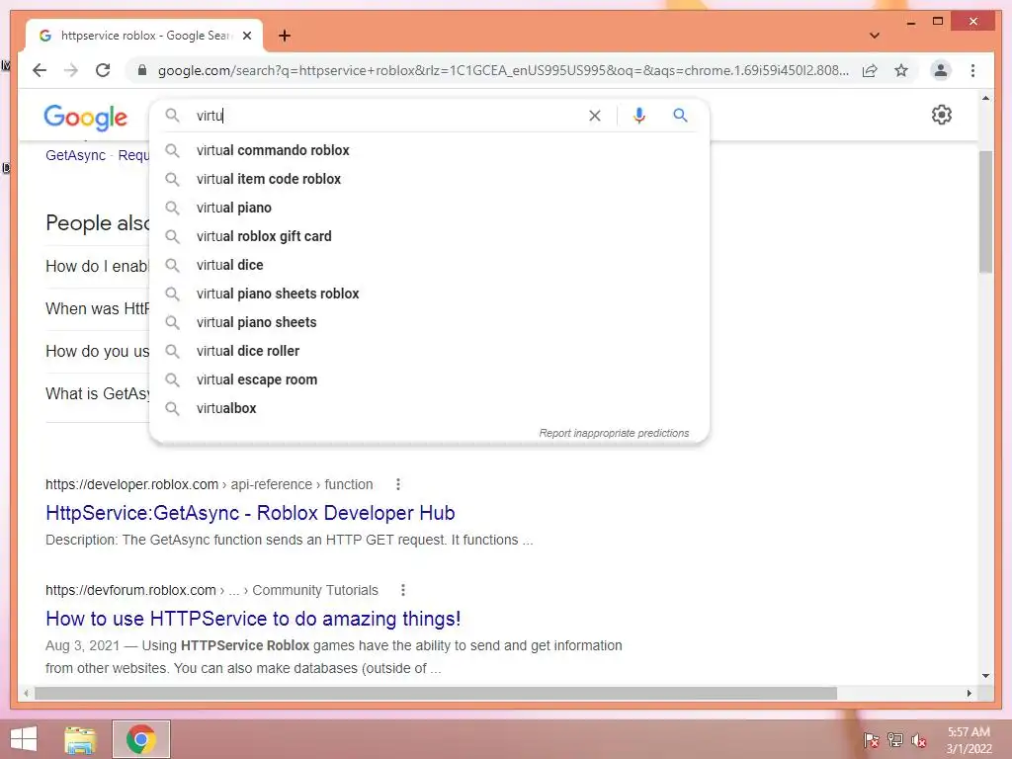Image resolution: width=1012 pixels, height=759 pixels.
Task: Click into the Google search field
Action: tap(387, 116)
